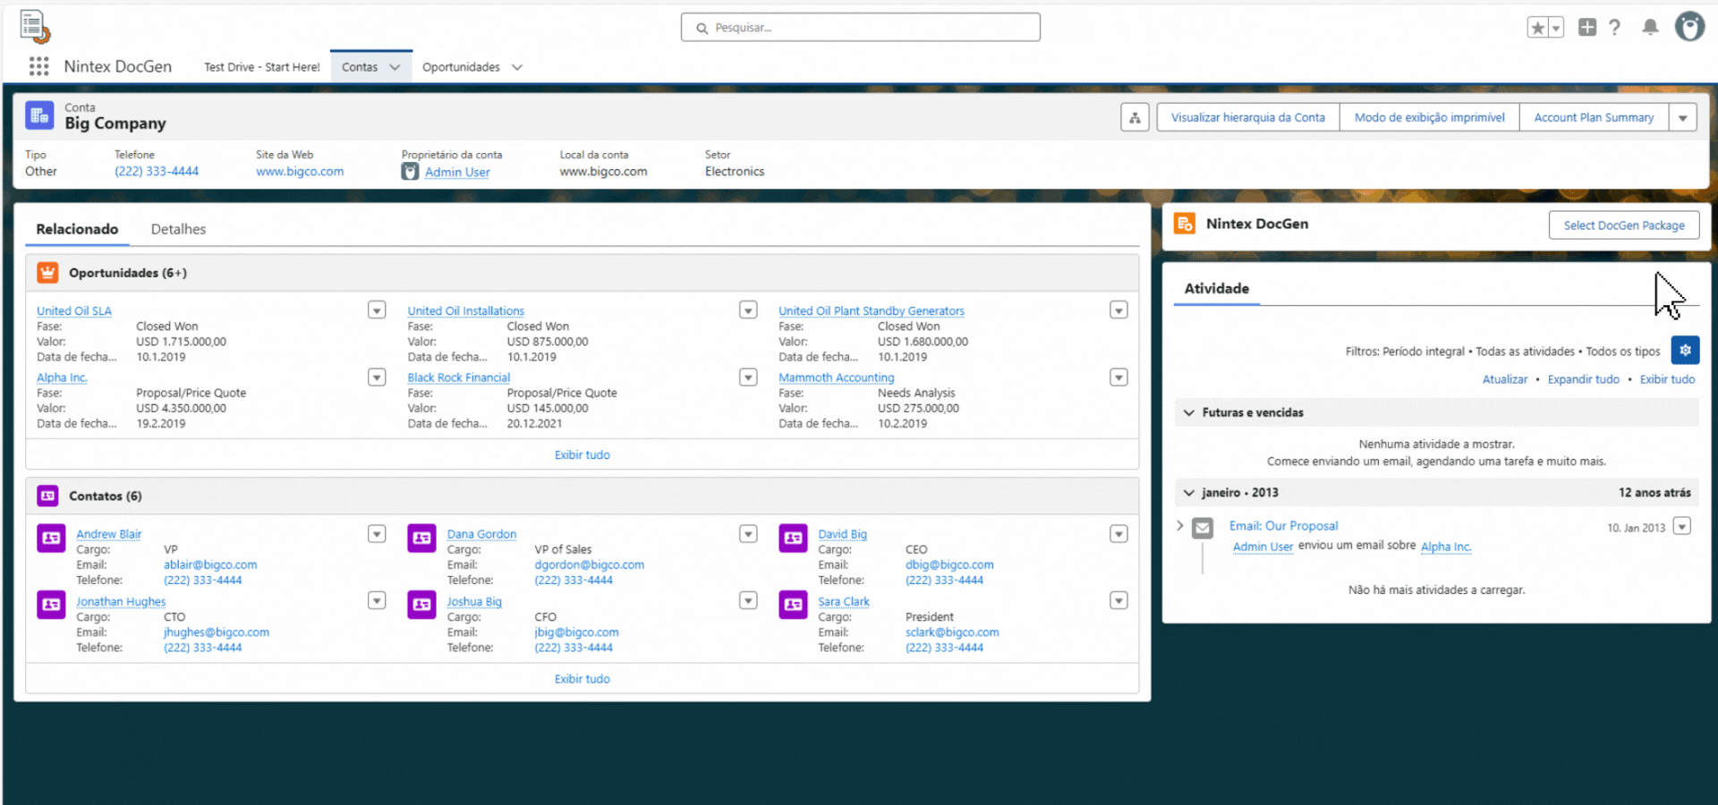Open Andrew Blair row actions menu
Image resolution: width=1718 pixels, height=805 pixels.
pos(377,534)
